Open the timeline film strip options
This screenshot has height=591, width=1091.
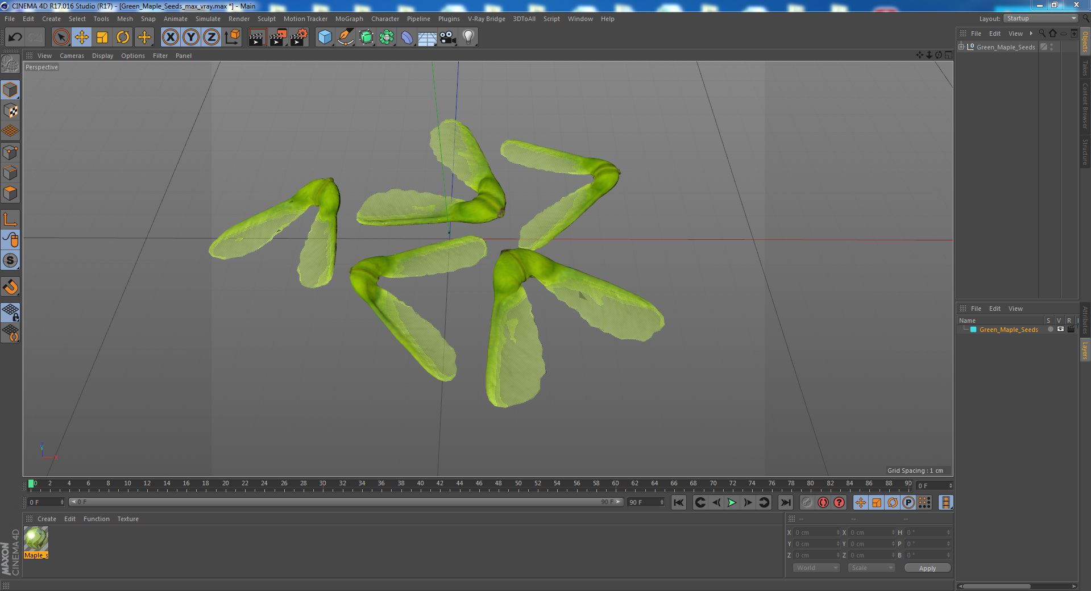point(945,502)
